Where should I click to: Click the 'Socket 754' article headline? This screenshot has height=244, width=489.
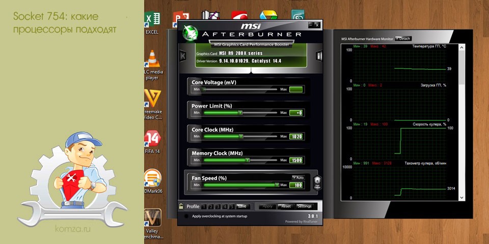pyautogui.click(x=65, y=22)
